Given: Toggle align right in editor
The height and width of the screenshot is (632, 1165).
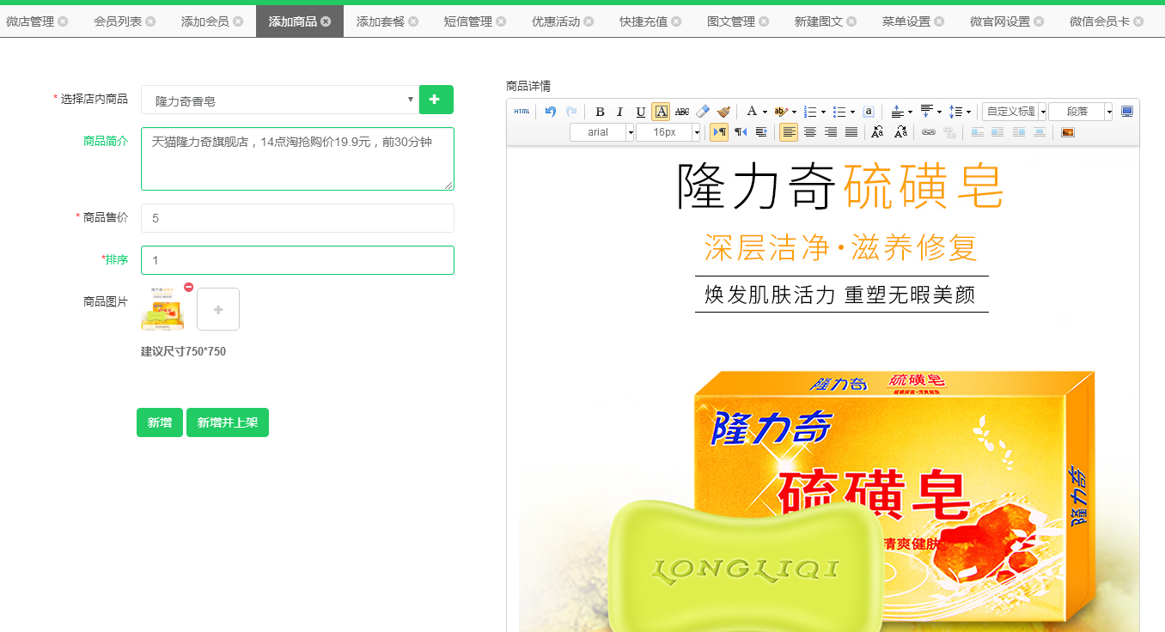Looking at the screenshot, I should click(831, 132).
